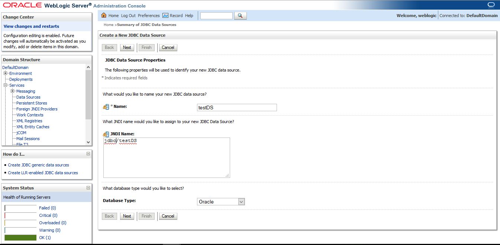
Task: Open Work Contexts tree item
Action: [x=30, y=115]
